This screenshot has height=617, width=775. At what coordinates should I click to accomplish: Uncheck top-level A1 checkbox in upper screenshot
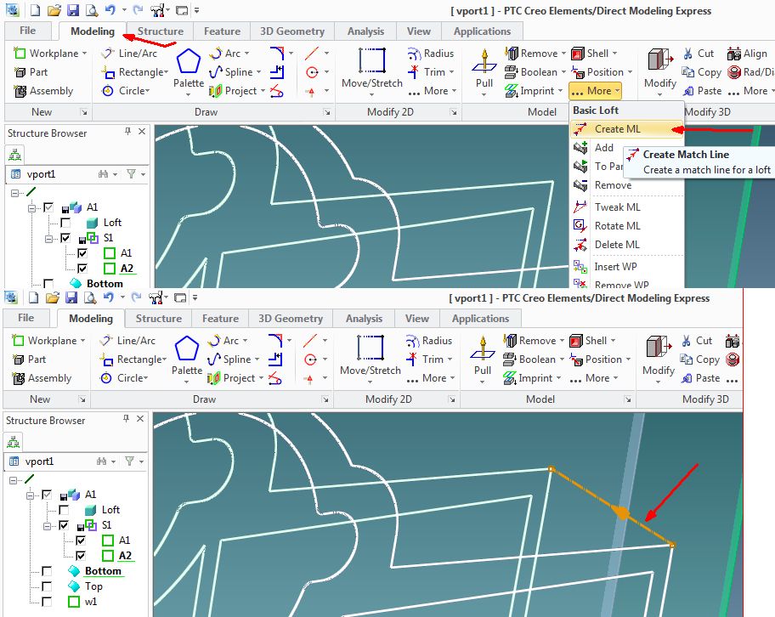(48, 207)
